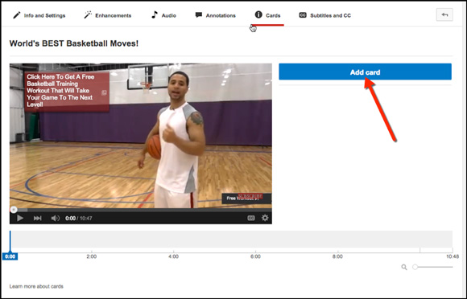Click the 2:00 label on timeline

92,256
